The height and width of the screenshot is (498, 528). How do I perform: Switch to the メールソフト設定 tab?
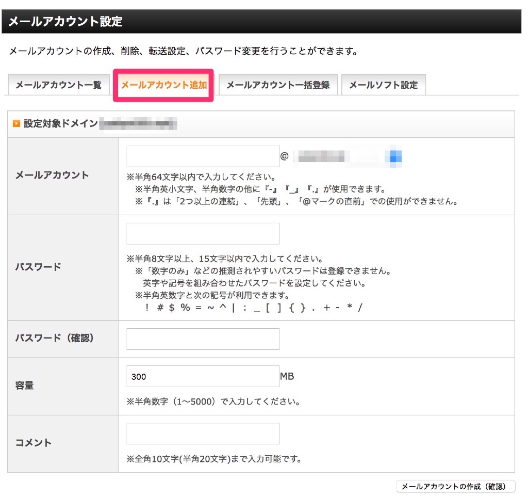pyautogui.click(x=384, y=85)
